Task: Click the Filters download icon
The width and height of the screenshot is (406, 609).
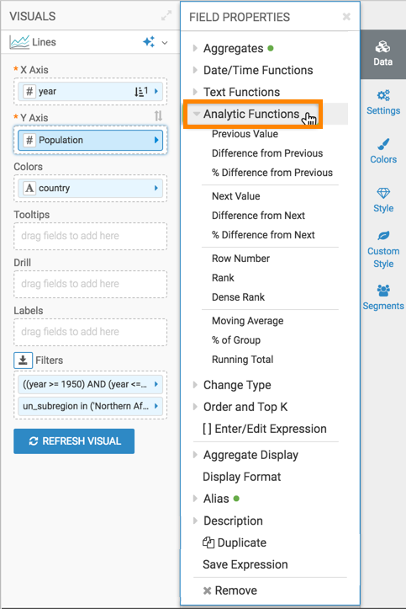Action: pyautogui.click(x=23, y=361)
